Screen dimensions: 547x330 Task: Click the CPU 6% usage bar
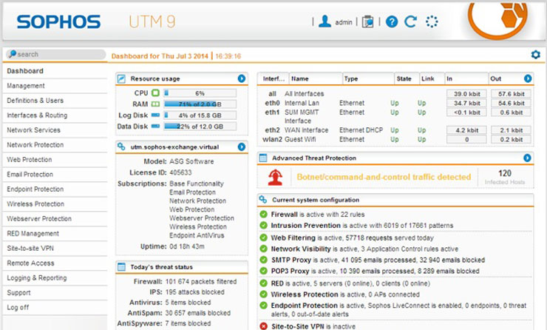200,93
